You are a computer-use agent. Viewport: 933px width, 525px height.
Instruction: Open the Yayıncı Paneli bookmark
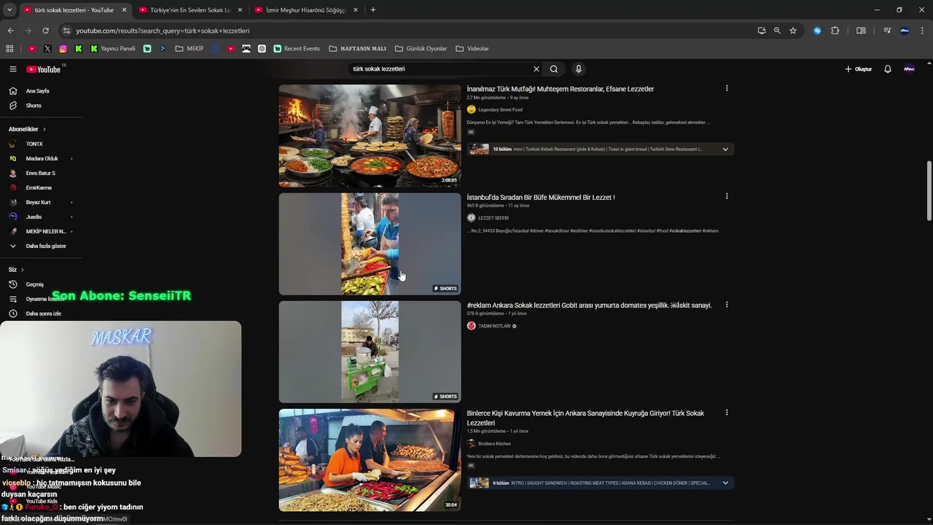(x=113, y=49)
